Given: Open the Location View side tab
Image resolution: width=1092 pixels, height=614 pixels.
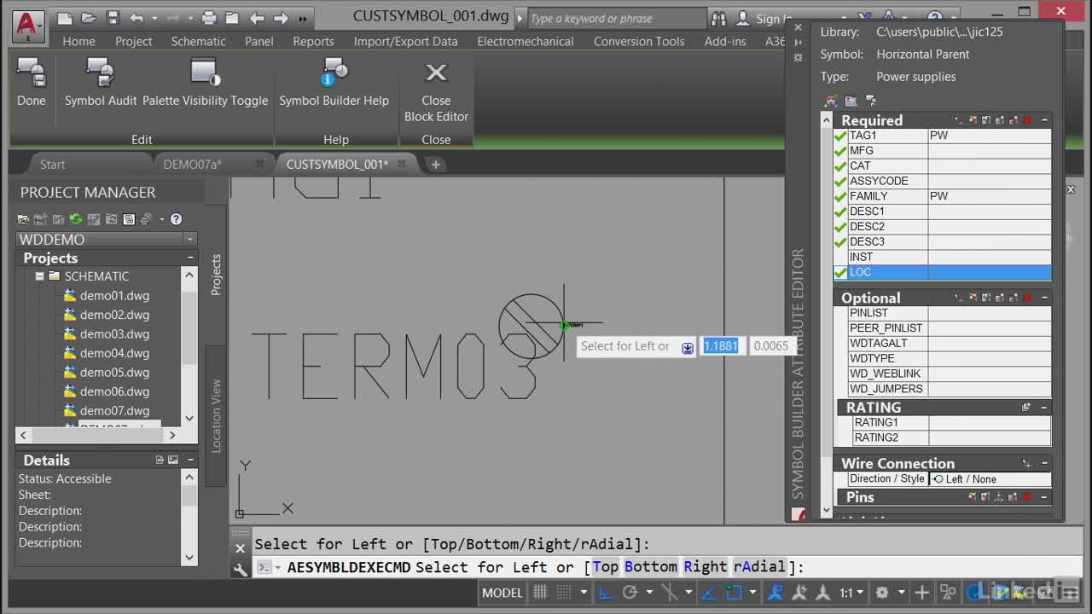Looking at the screenshot, I should (x=216, y=415).
